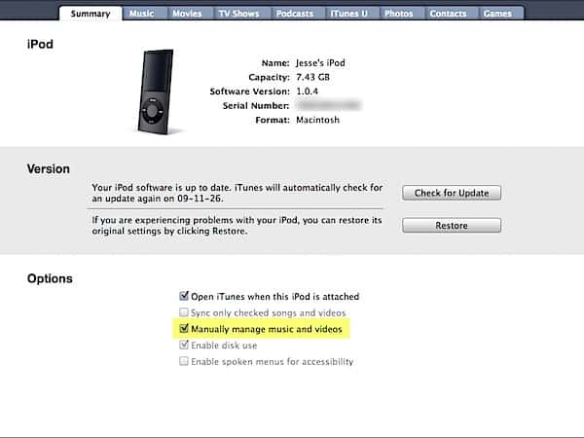Viewport: 584px width, 438px height.
Task: Click the Restore button
Action: [452, 226]
